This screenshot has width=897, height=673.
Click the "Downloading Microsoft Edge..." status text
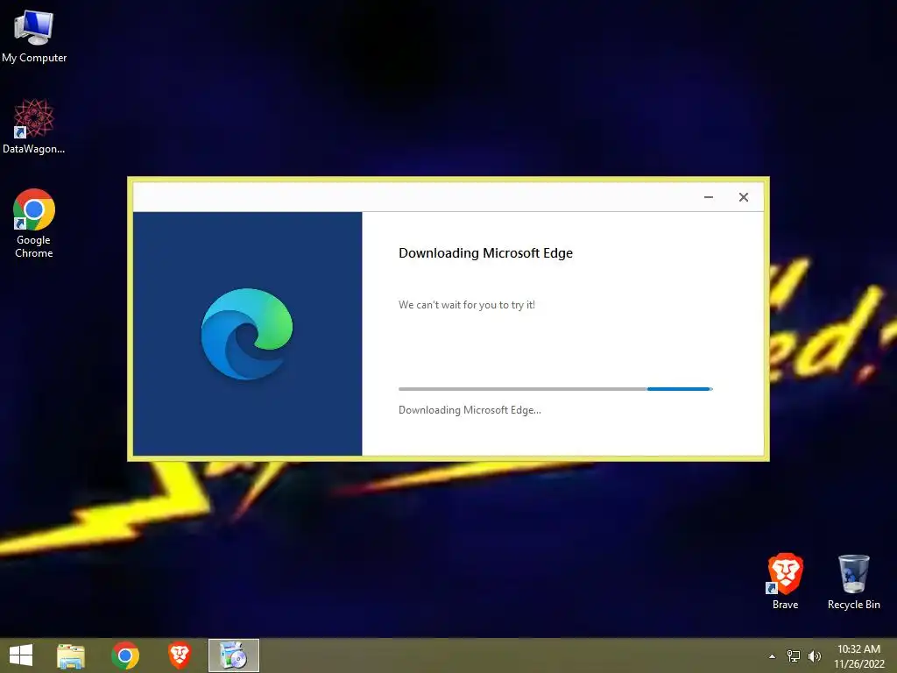pyautogui.click(x=470, y=410)
